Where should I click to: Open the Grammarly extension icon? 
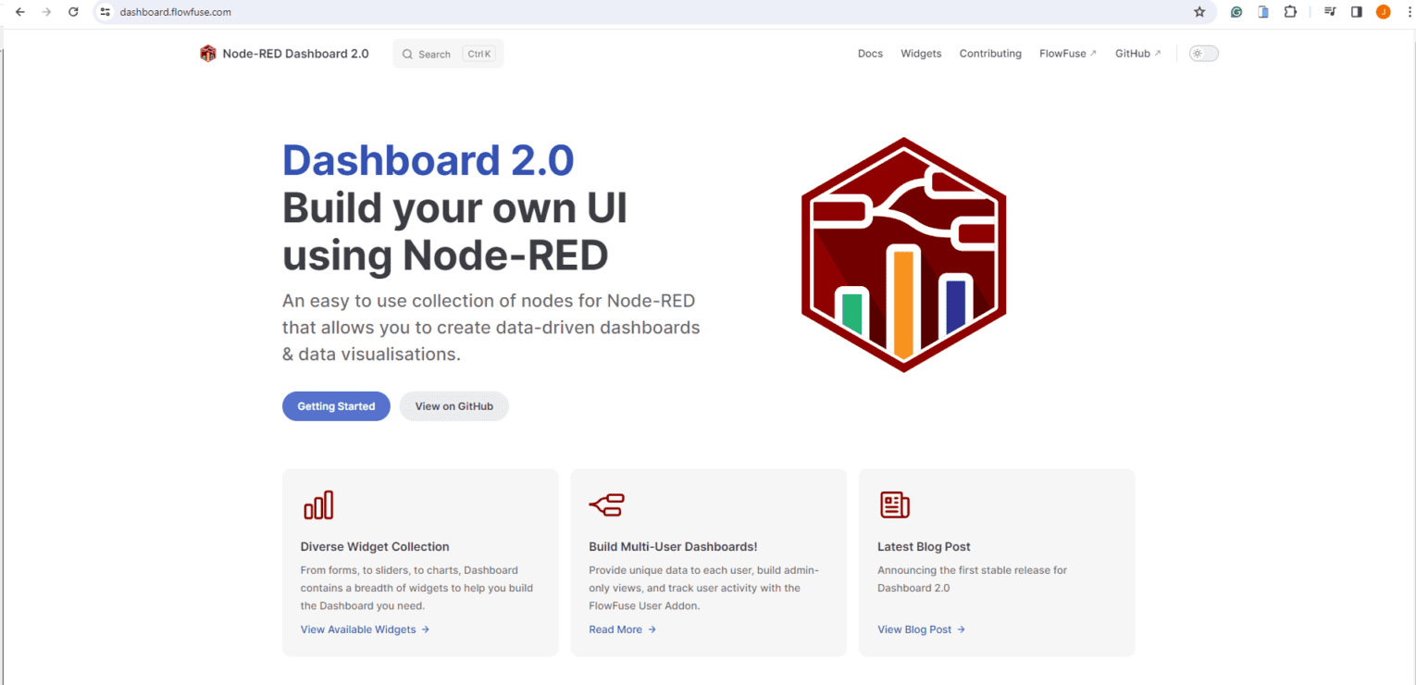pos(1236,12)
